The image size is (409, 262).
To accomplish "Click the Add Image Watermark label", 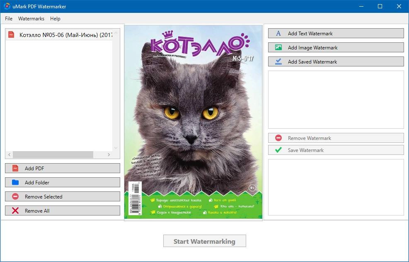I will pyautogui.click(x=312, y=48).
